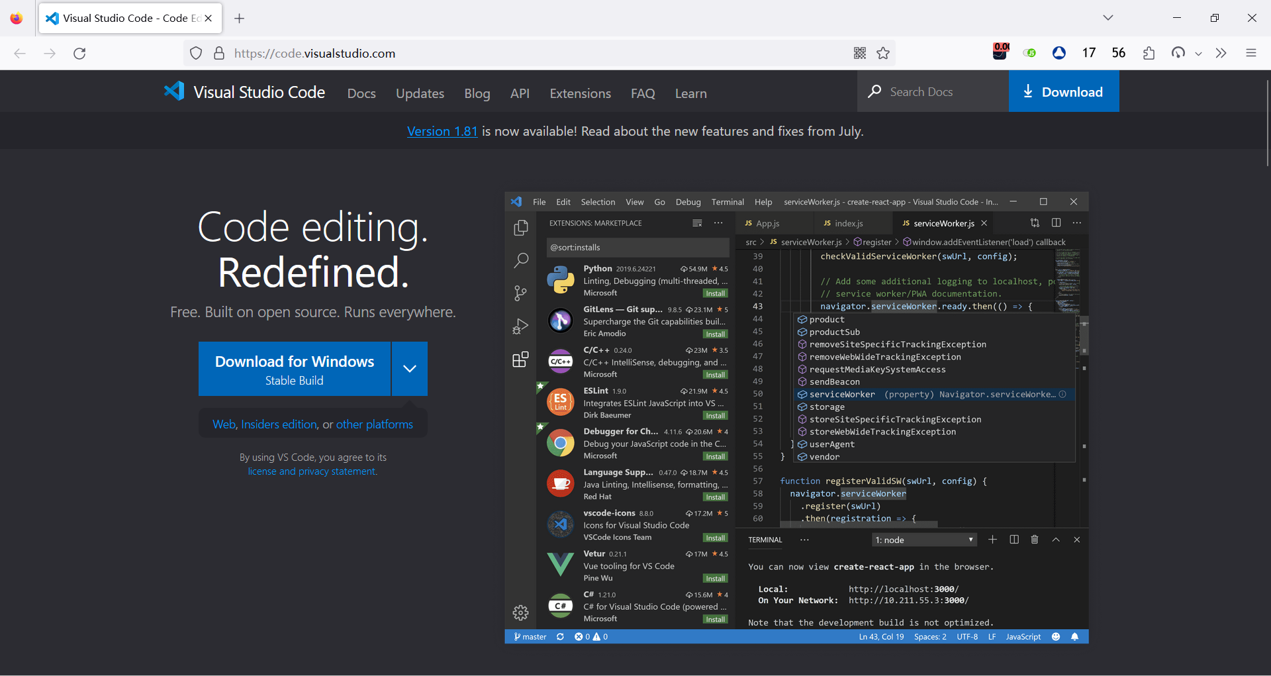Open Firefox View from the tab bar
This screenshot has width=1271, height=676.
tap(17, 18)
